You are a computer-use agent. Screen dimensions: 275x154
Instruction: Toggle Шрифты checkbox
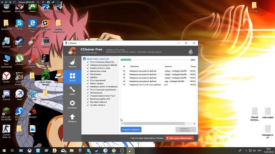coord(88,77)
